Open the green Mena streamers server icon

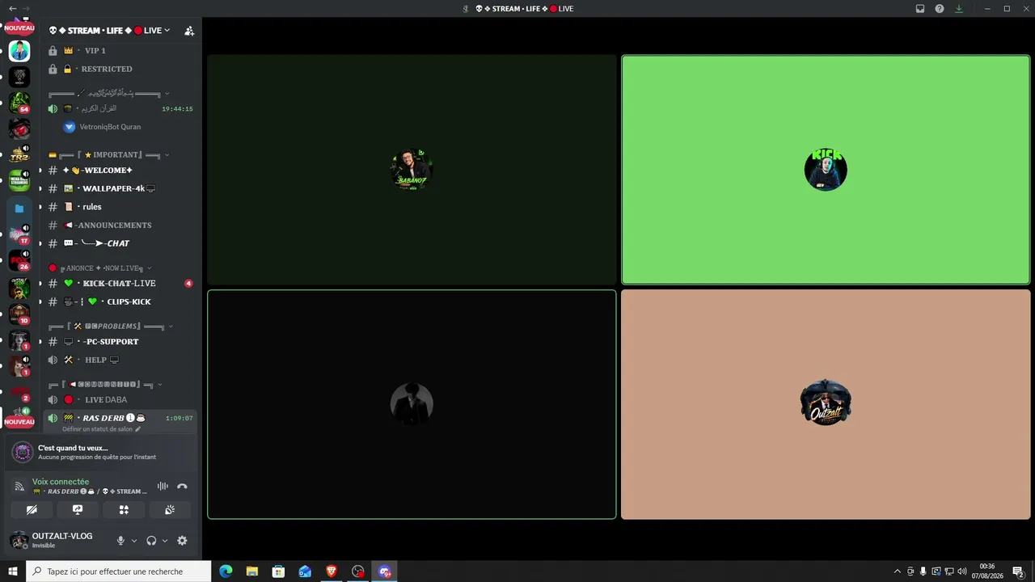(x=19, y=180)
